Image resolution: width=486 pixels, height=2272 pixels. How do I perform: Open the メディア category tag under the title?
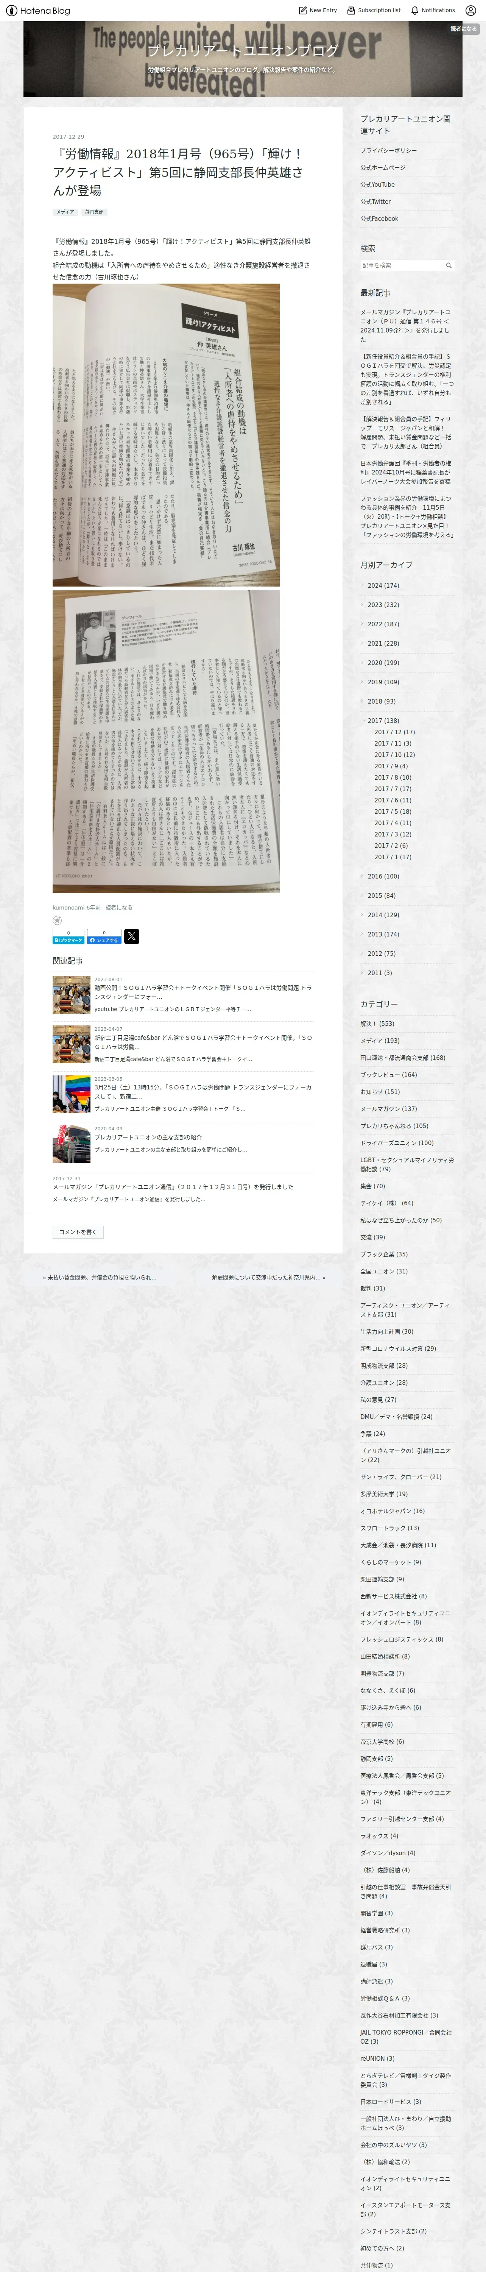tap(65, 212)
